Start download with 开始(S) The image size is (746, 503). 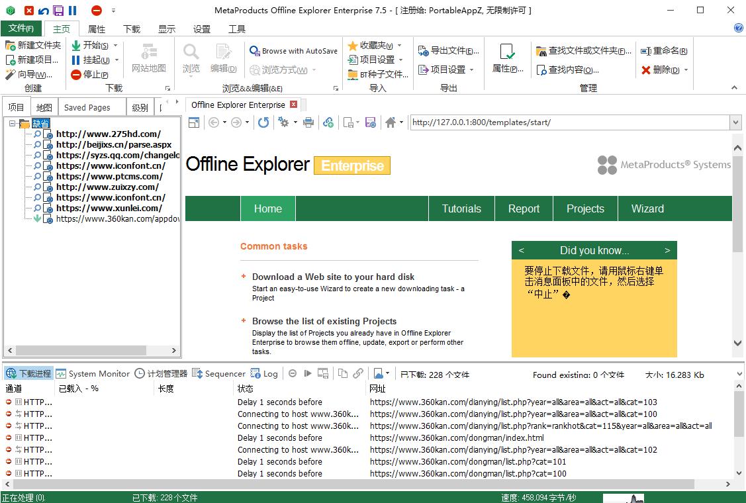click(x=90, y=45)
